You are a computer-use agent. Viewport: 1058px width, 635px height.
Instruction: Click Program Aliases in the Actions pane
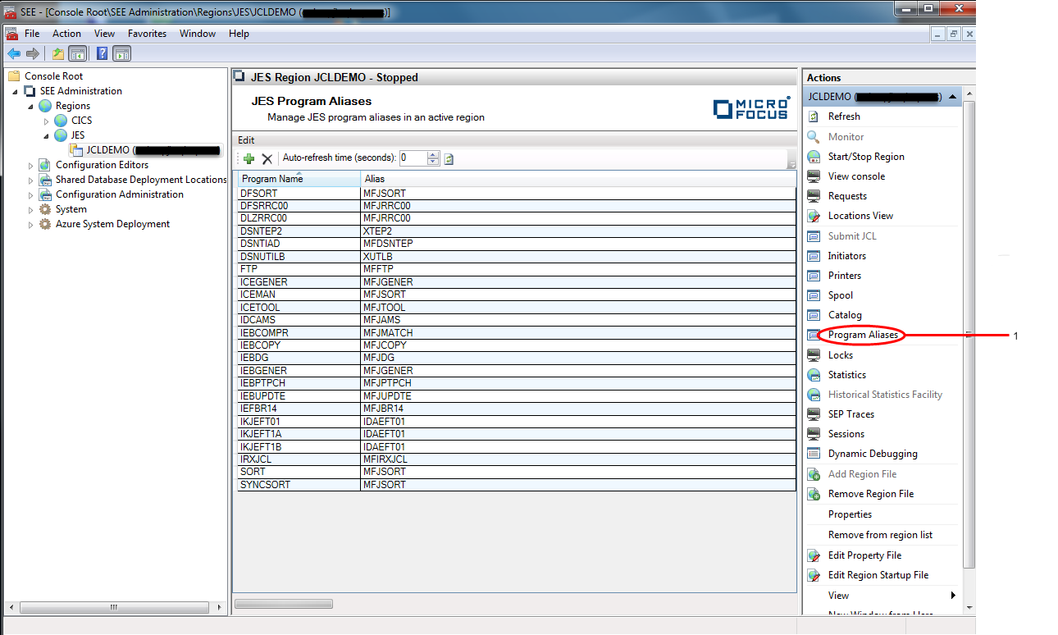tap(863, 335)
